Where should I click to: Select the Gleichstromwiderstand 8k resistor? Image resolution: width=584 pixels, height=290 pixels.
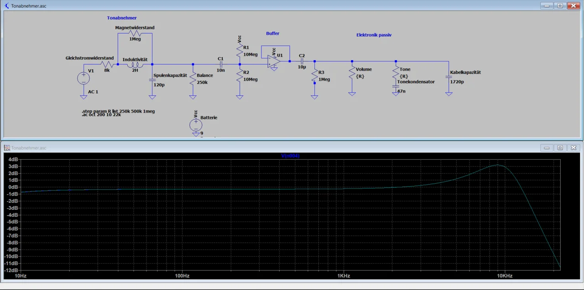[x=106, y=64]
